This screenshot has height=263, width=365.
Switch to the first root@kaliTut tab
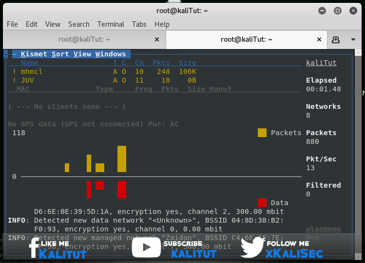(84, 39)
